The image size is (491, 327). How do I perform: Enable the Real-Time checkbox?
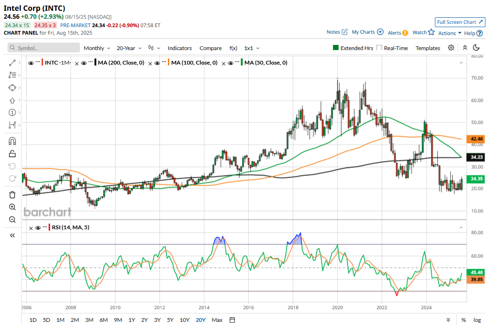(379, 48)
